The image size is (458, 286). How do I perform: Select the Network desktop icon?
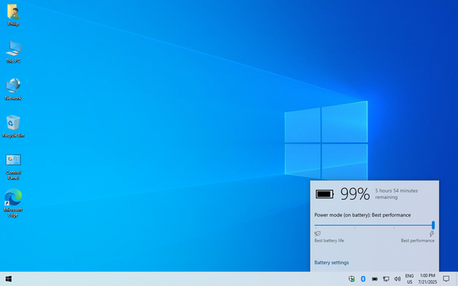point(13,89)
